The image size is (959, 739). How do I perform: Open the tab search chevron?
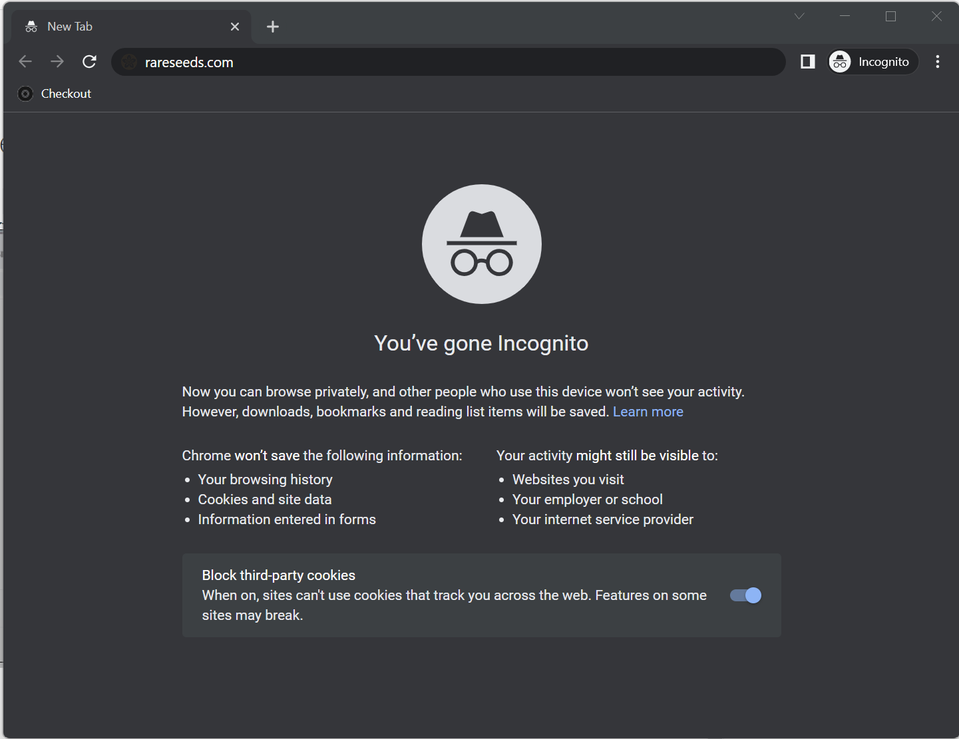[799, 17]
